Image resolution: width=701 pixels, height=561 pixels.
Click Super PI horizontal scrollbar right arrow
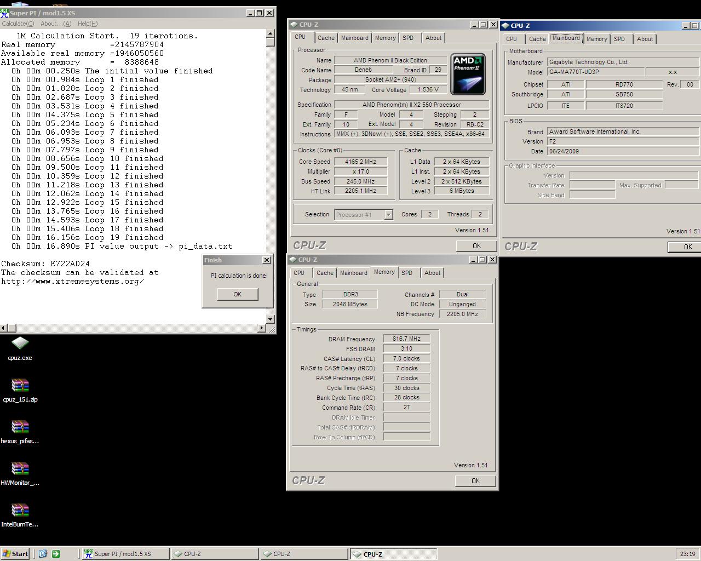261,328
